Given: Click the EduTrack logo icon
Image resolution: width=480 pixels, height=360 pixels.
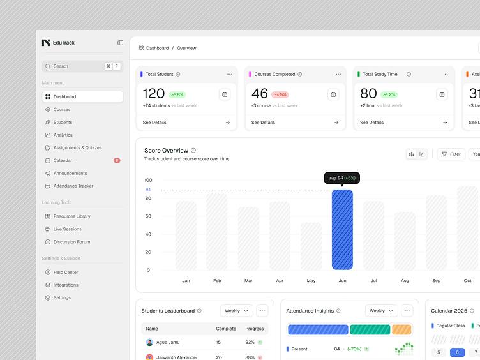Looking at the screenshot, I should 46,43.
